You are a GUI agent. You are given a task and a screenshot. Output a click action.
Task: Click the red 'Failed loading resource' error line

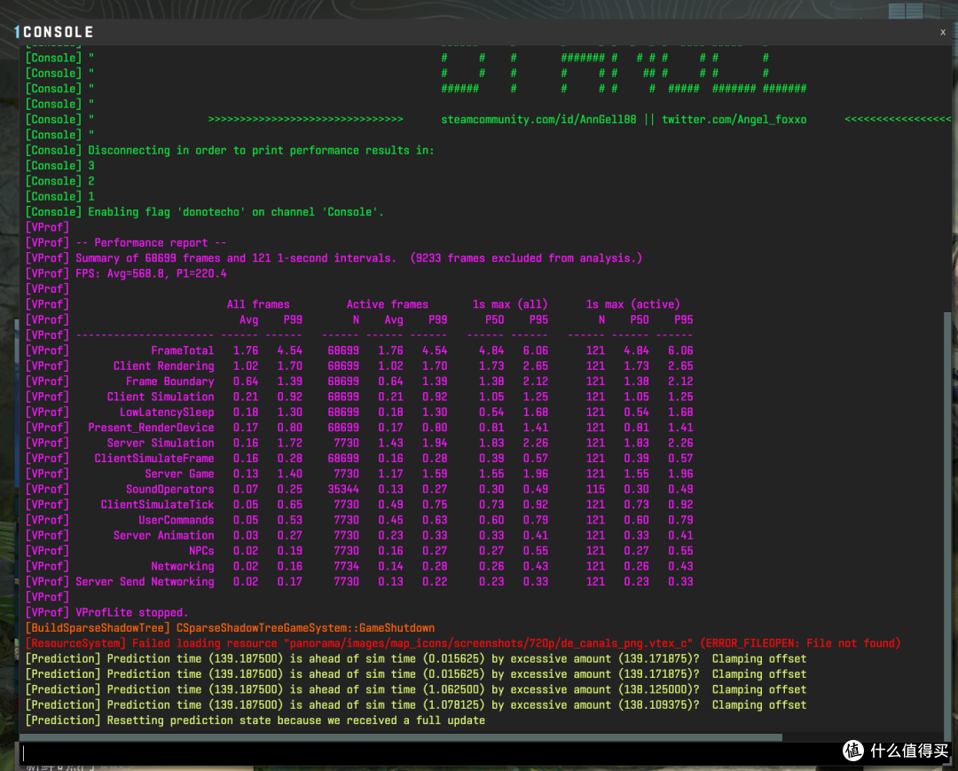coord(462,643)
